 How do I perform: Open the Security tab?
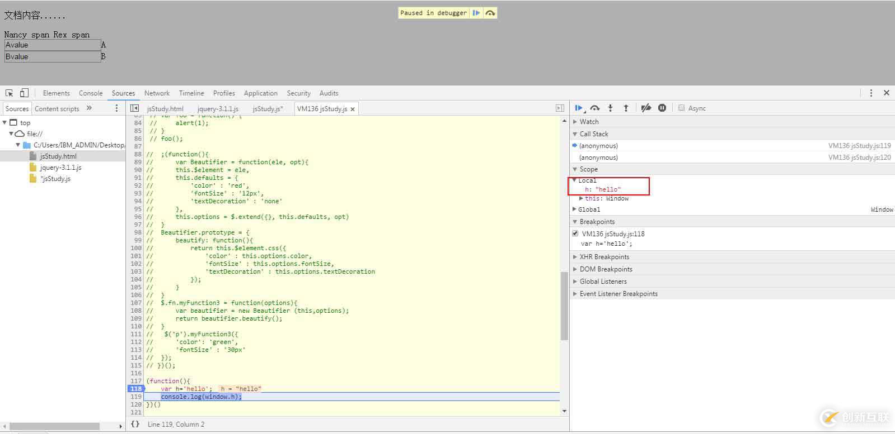pos(299,93)
